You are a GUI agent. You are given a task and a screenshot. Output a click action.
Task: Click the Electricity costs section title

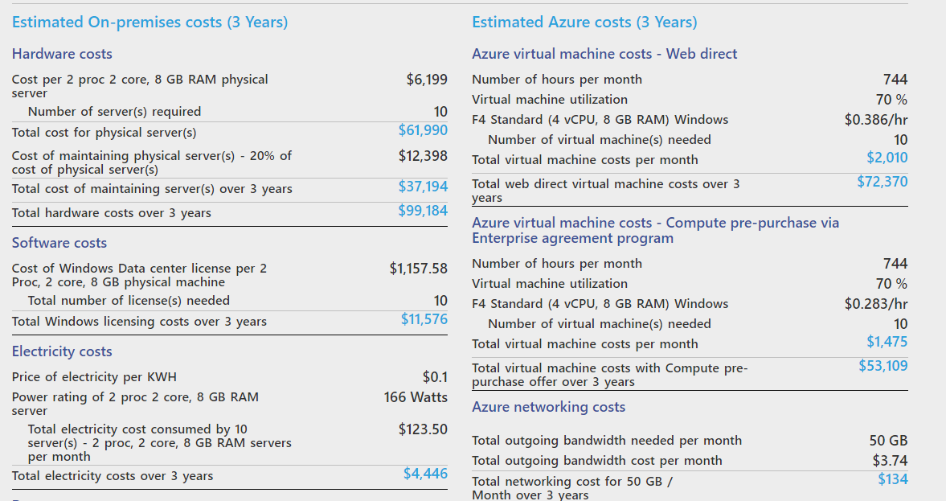click(x=62, y=351)
